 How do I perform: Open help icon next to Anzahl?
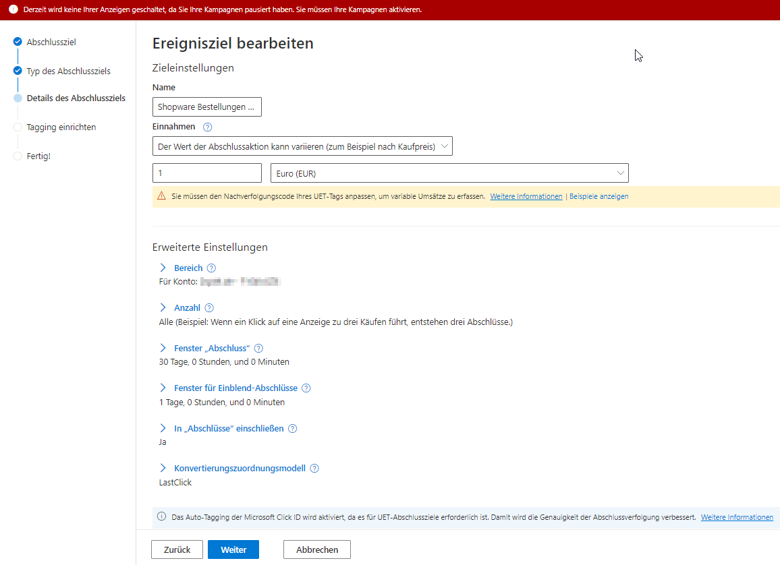[x=209, y=308]
